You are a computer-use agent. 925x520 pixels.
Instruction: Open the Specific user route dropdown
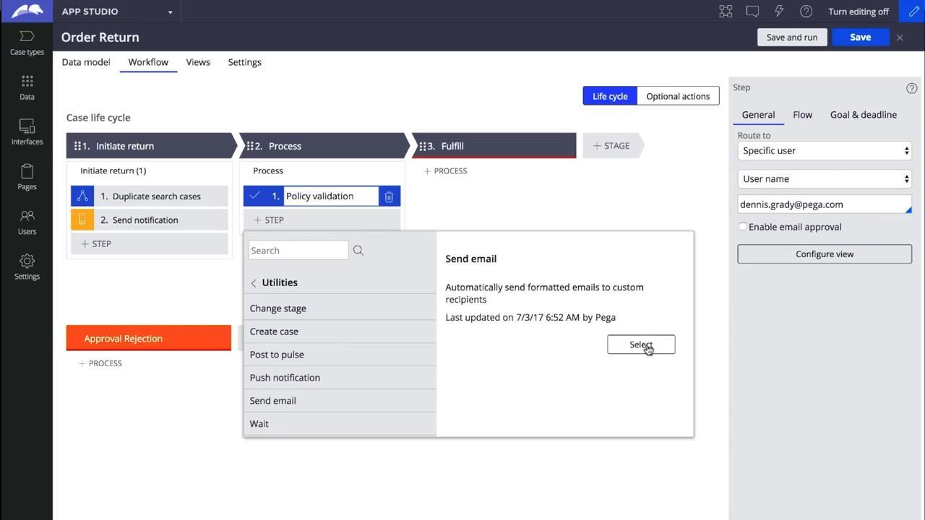(824, 151)
